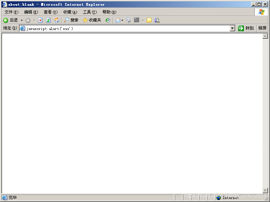Image resolution: width=270 pixels, height=202 pixels.
Task: Click the vertical scrollbar down arrow
Action: click(265, 190)
